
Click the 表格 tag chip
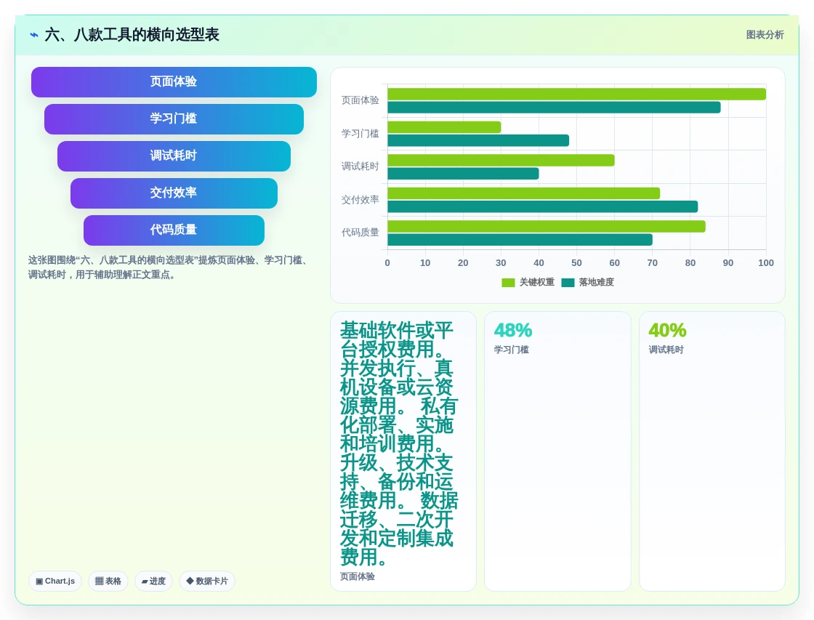coord(108,581)
